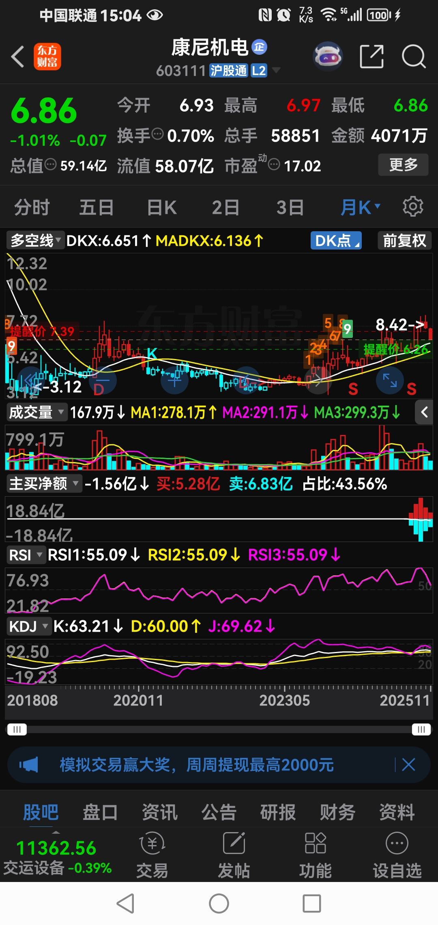This screenshot has height=925, width=438.
Task: Switch to 分时 chart tab
Action: point(32,207)
